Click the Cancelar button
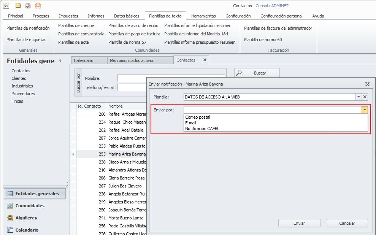 (x=347, y=223)
